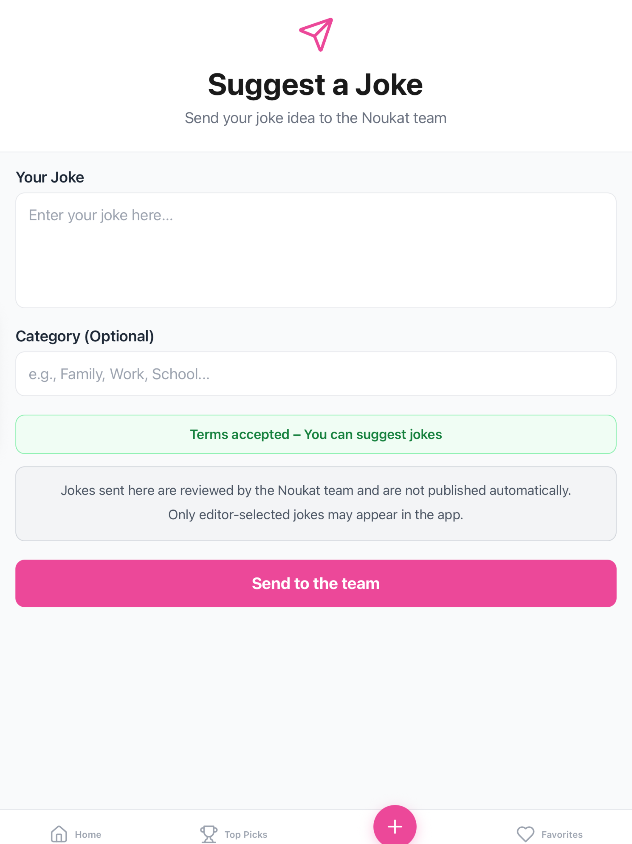This screenshot has width=632, height=844.
Task: Go to the Favorites tab label
Action: click(x=562, y=834)
